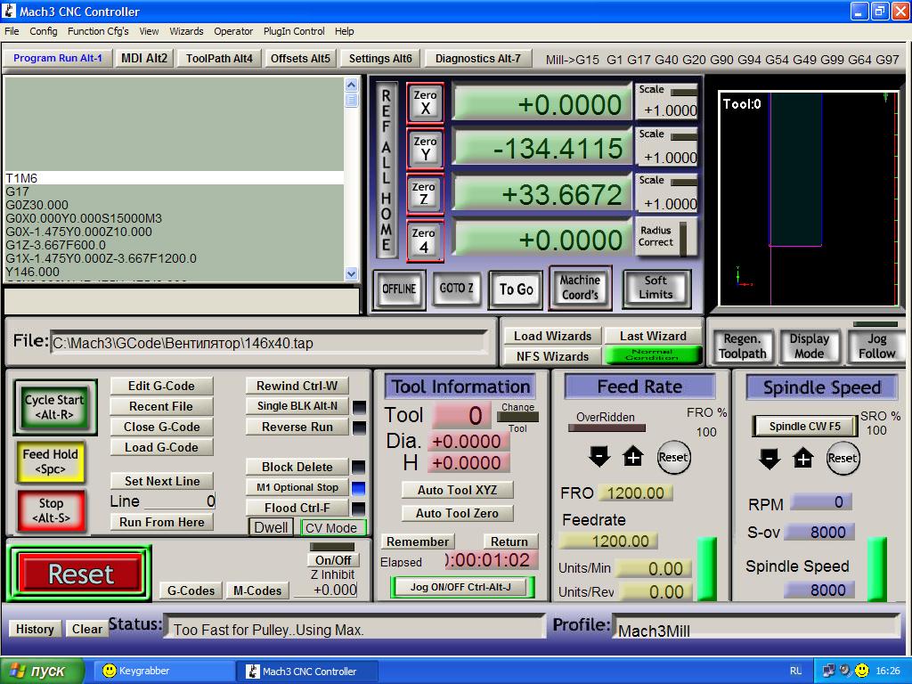Viewport: 912px width, 684px height.
Task: Toggle Soft Limits
Action: pos(655,288)
